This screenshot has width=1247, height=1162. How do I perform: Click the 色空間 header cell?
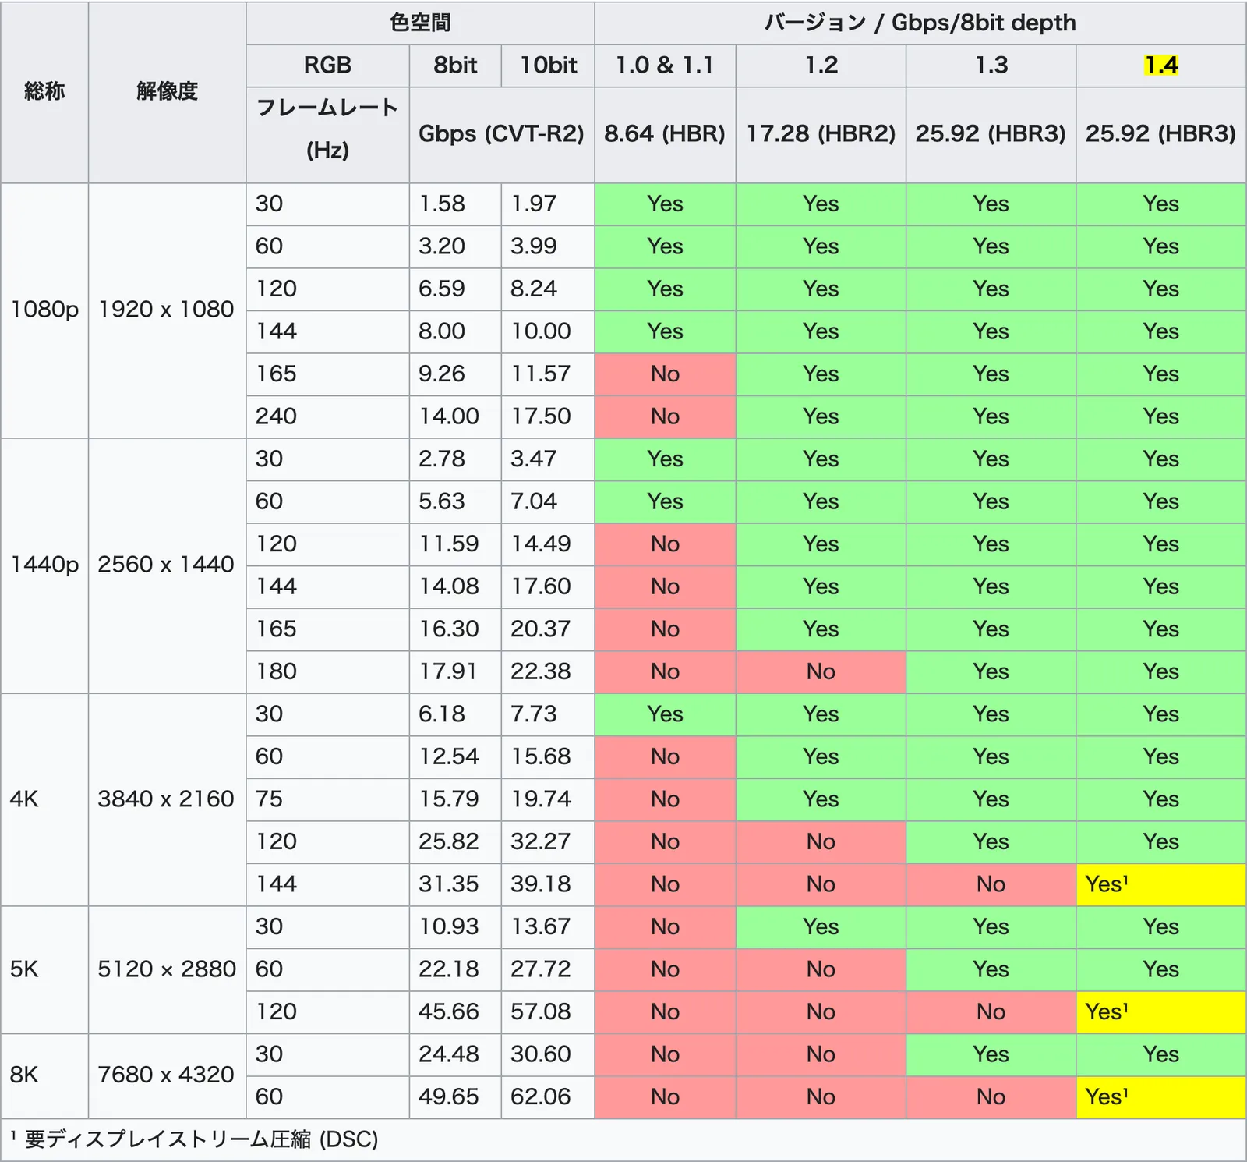(x=420, y=23)
